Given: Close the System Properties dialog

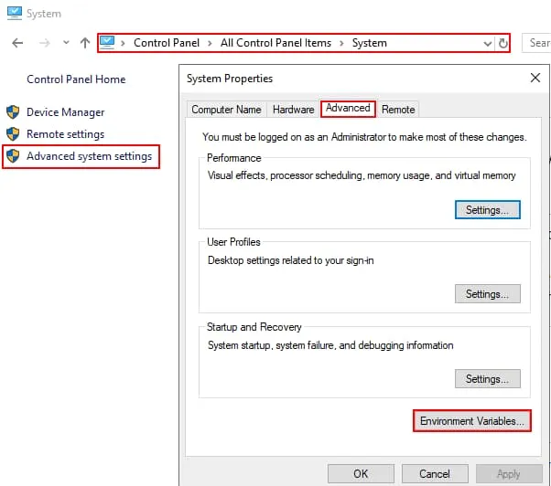Looking at the screenshot, I should click(535, 79).
